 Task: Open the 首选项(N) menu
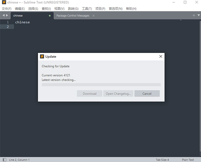pos(115,9)
